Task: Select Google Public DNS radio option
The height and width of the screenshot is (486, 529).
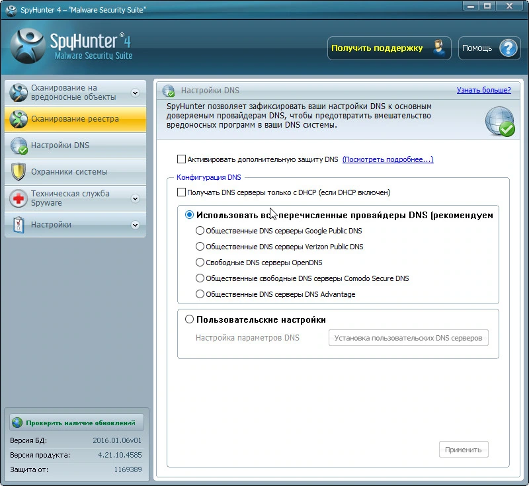Action: tap(200, 231)
